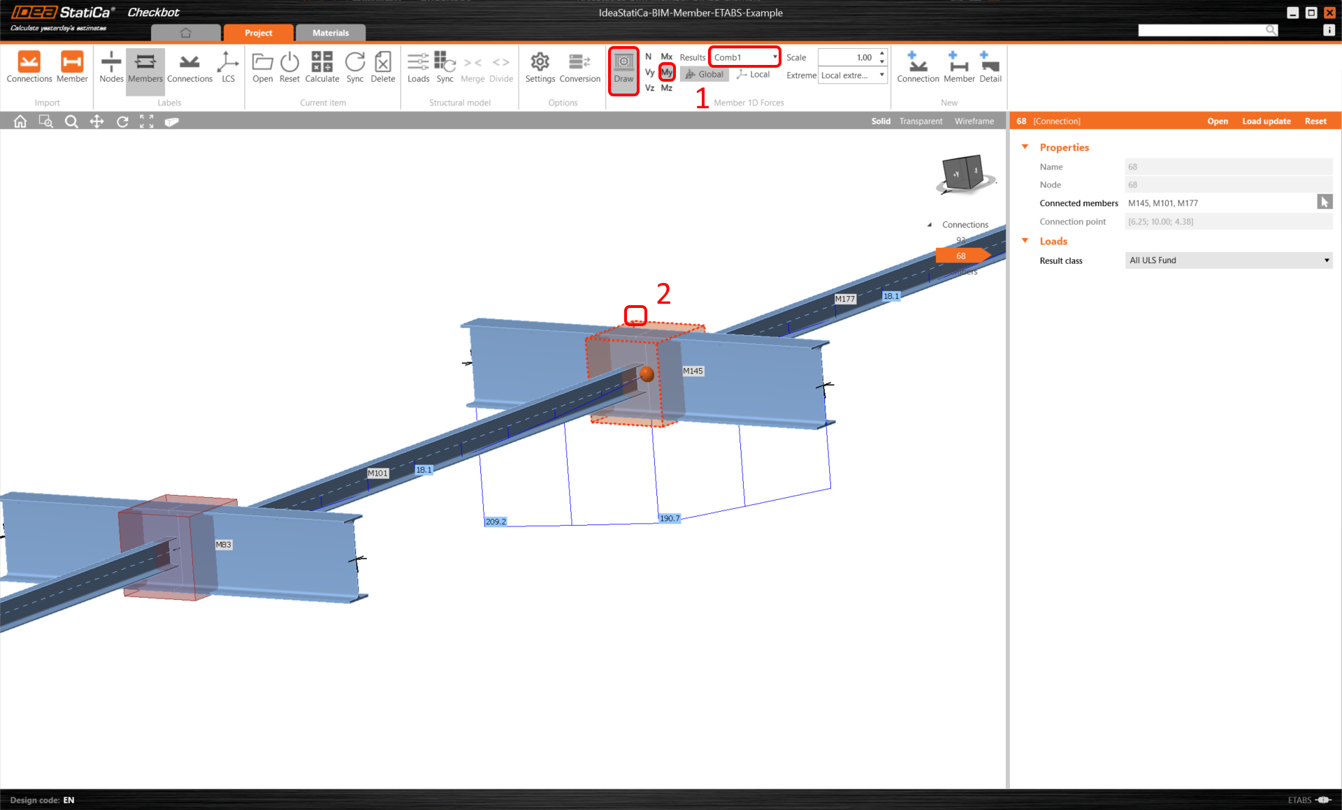This screenshot has height=810, width=1342.
Task: Select the Project tab
Action: [x=258, y=32]
